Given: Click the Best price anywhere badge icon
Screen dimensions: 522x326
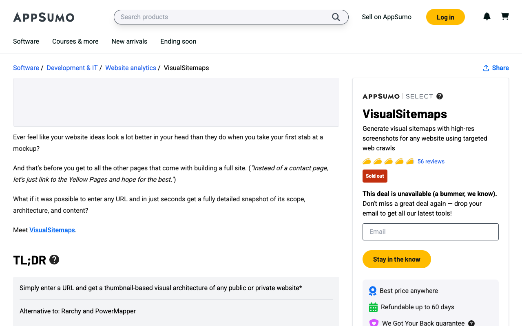Looking at the screenshot, I should click(373, 291).
